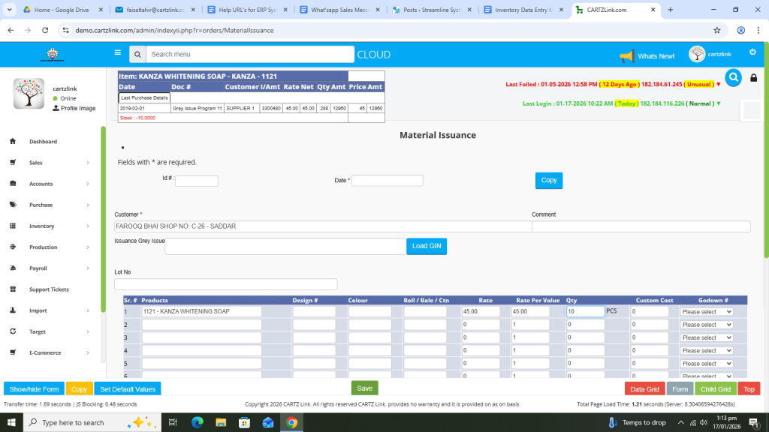The image size is (769, 432).
Task: Click the Date input field
Action: pyautogui.click(x=388, y=181)
